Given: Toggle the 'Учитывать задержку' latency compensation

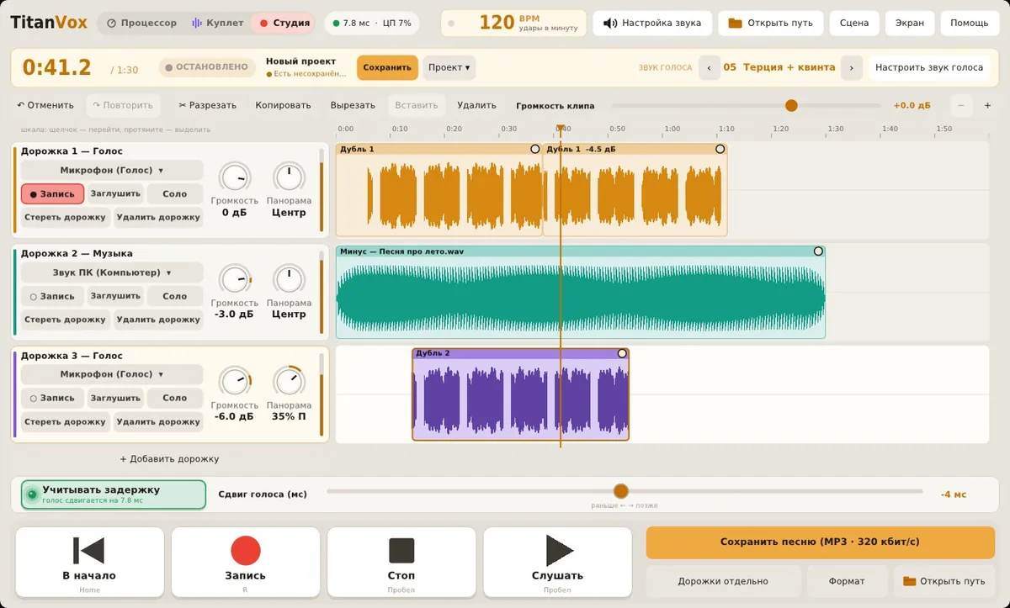Looking at the screenshot, I should pyautogui.click(x=114, y=494).
